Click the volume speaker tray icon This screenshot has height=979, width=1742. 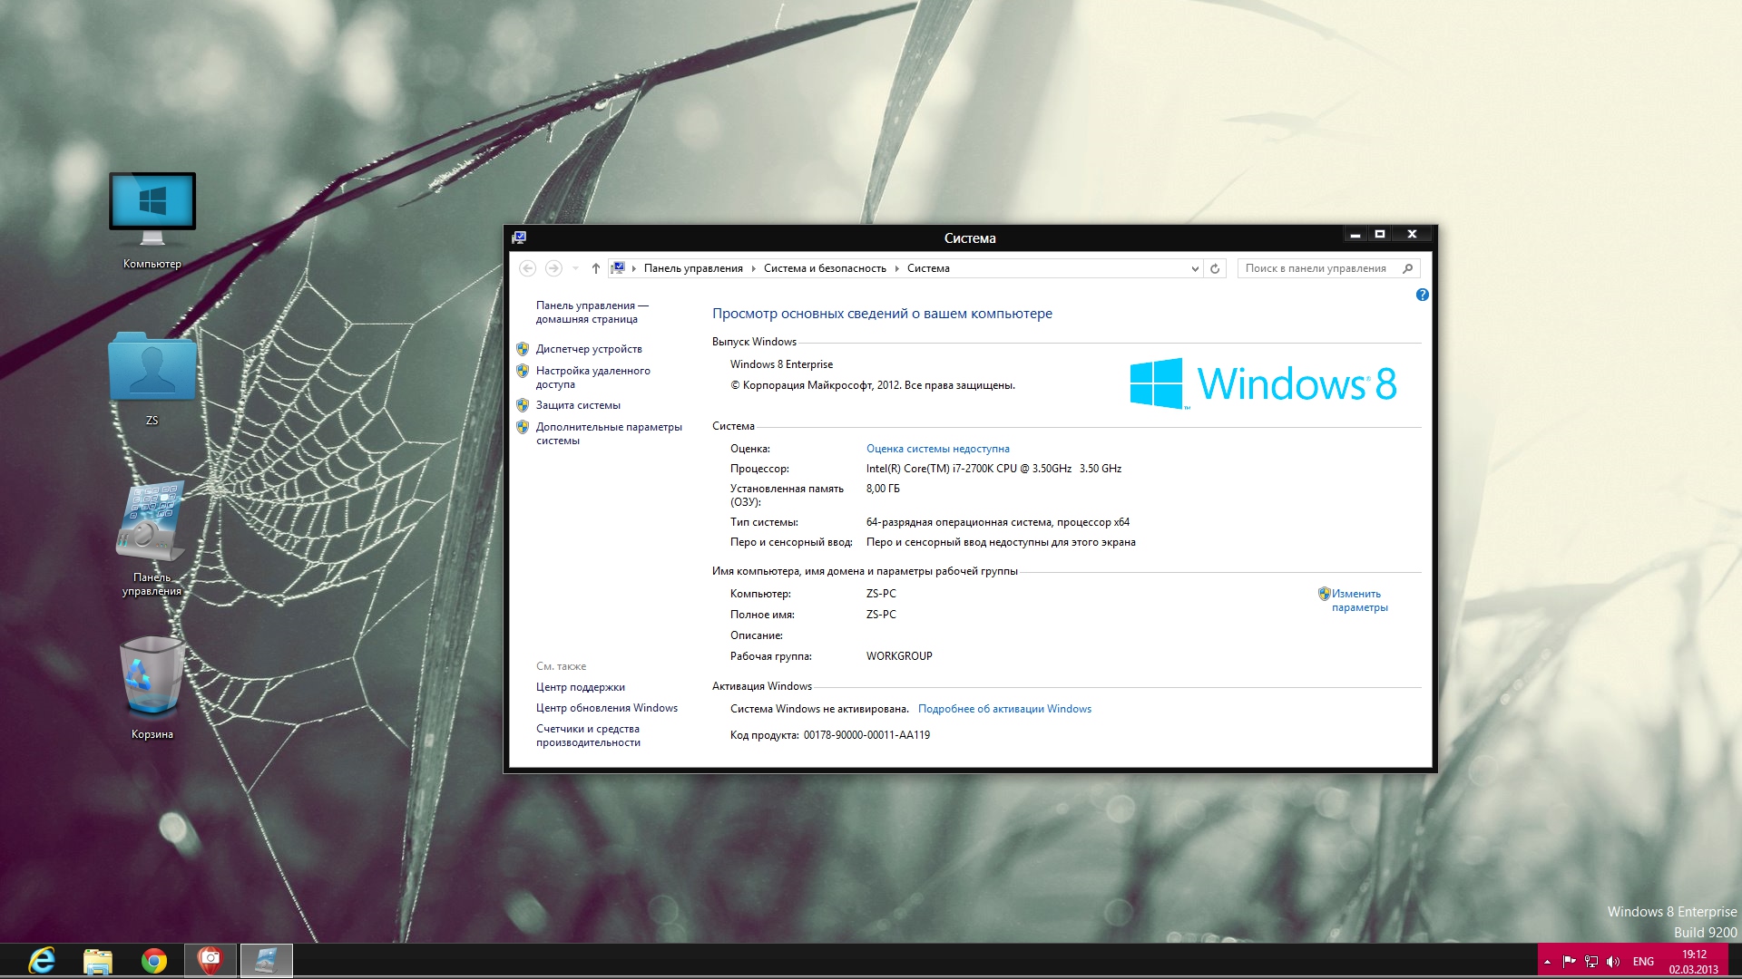click(x=1612, y=962)
